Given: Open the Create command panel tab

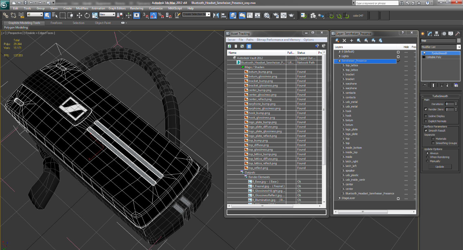Looking at the screenshot, I should coord(423,34).
